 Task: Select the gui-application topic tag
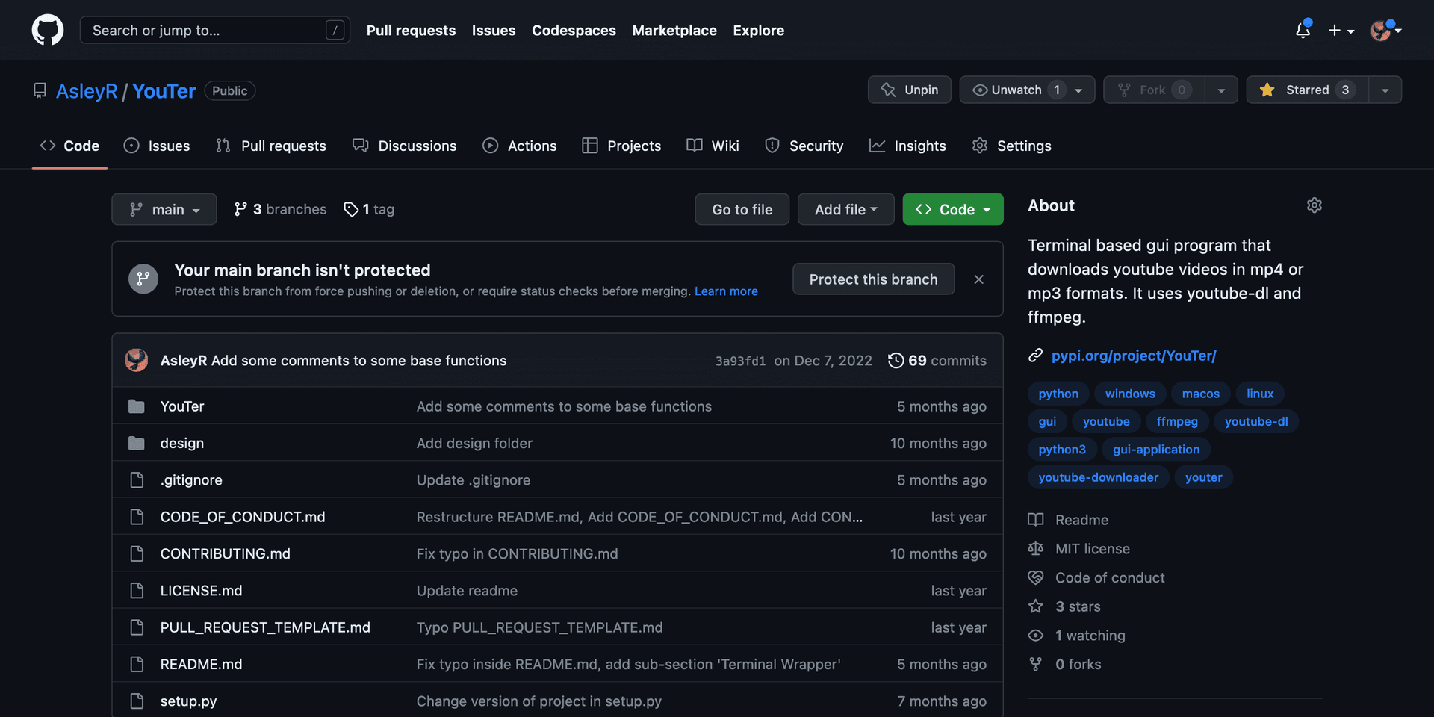pyautogui.click(x=1156, y=450)
